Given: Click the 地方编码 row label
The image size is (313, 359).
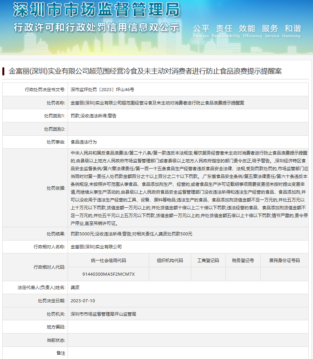Looking at the screenshot, I should tap(56, 327).
